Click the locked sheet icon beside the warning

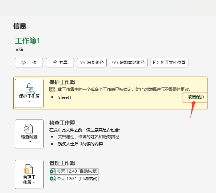52,90
